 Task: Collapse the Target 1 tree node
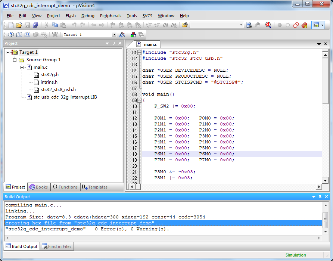(7, 52)
